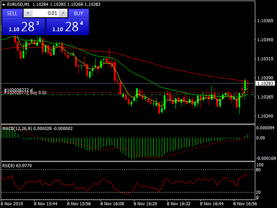Click the SELL button
Image resolution: width=277 pixels, height=208 pixels.
(12, 13)
